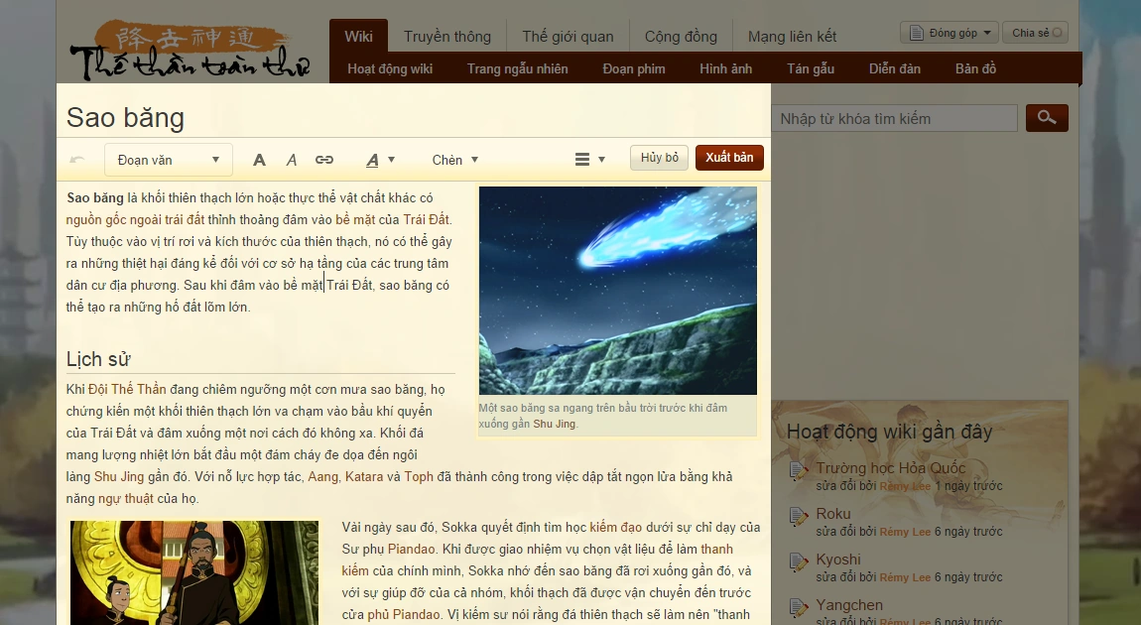Screen dimensions: 1141x625
Task: Click the Thế thần toàn thư wiki logo
Action: pyautogui.click(x=190, y=51)
